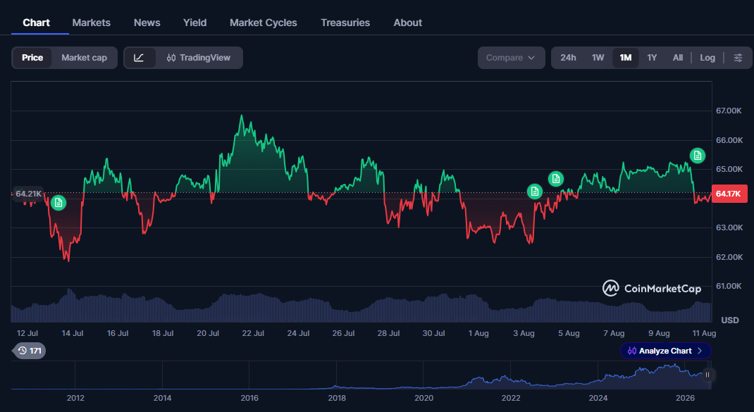Open the Markets tab
This screenshot has width=754, height=412.
click(x=92, y=23)
